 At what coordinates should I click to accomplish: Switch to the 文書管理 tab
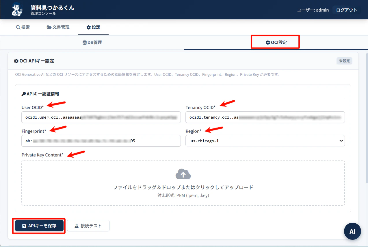(58, 27)
